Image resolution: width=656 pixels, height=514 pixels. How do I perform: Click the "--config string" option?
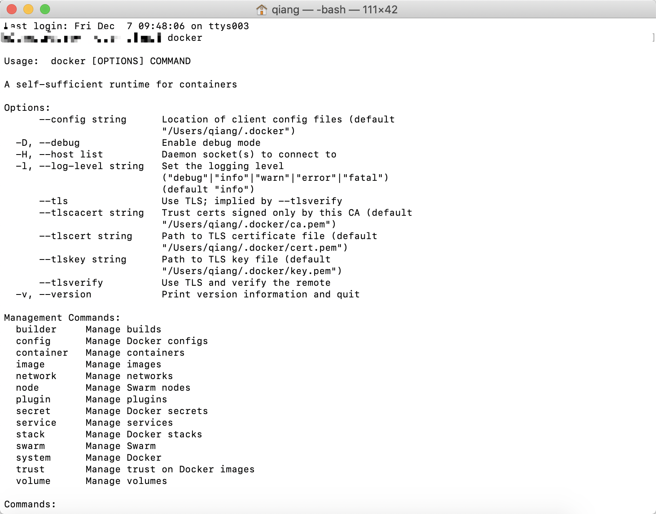[x=83, y=119]
